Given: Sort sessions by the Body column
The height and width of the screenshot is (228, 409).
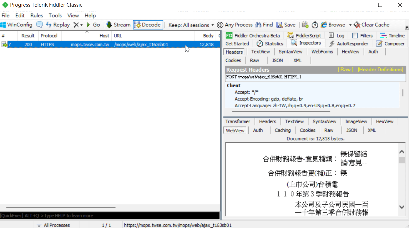Looking at the screenshot, I should click(x=205, y=36).
